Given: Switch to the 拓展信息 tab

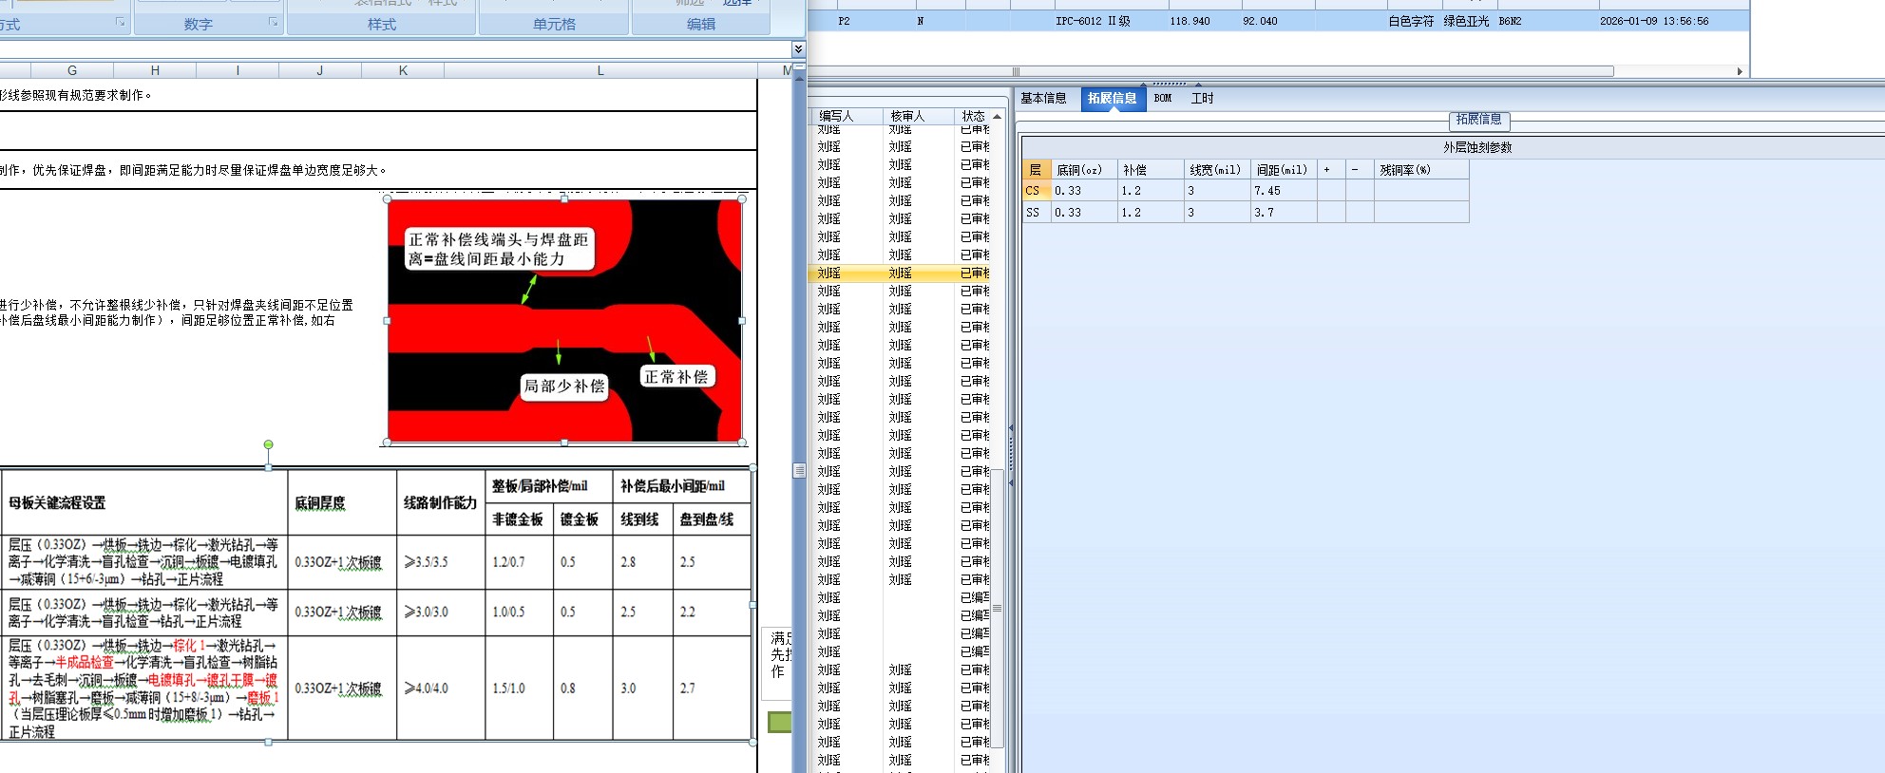Looking at the screenshot, I should (1112, 98).
